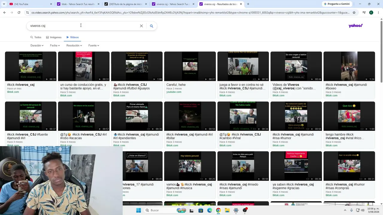The width and height of the screenshot is (383, 215).
Task: Click the browser address bar URL
Action: pyautogui.click(x=190, y=13)
